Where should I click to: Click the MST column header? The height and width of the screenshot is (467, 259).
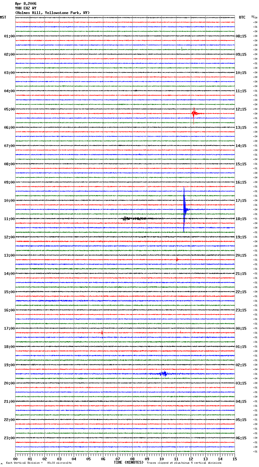pyautogui.click(x=3, y=17)
